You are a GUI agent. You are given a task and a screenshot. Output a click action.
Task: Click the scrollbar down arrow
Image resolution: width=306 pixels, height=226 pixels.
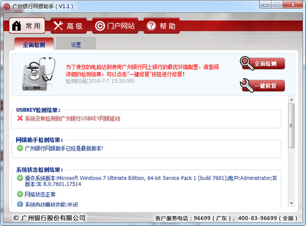click(x=291, y=203)
